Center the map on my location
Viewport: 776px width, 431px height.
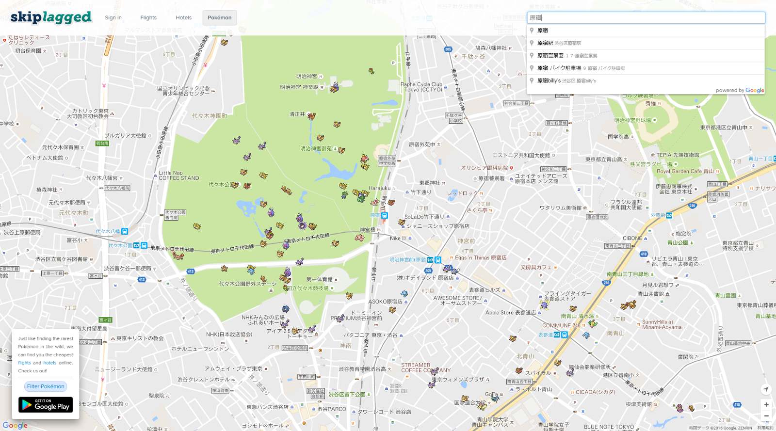tap(766, 389)
